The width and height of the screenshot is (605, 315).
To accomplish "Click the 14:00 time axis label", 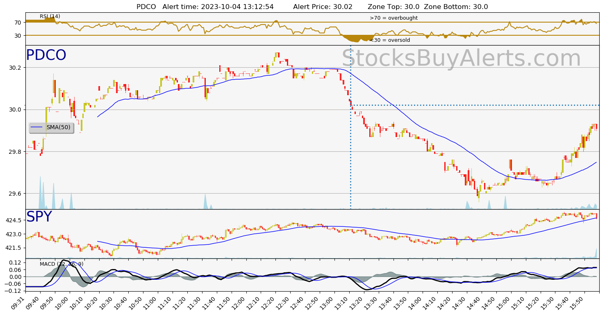I will pyautogui.click(x=416, y=303).
